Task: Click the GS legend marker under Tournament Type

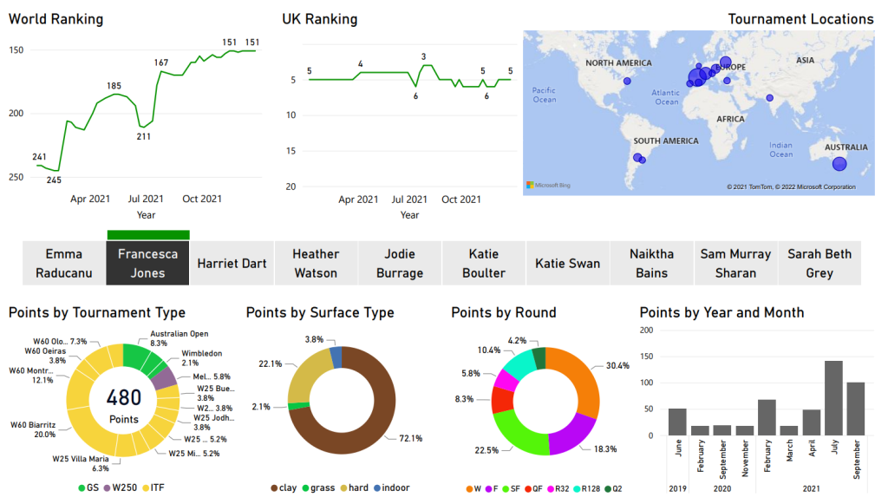Action: [x=83, y=488]
